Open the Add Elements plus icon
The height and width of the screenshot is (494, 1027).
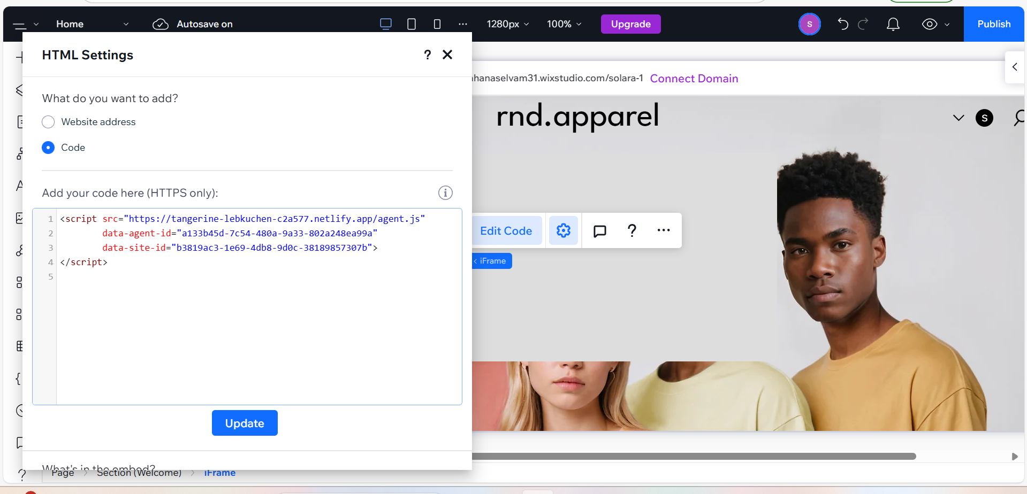click(x=19, y=57)
